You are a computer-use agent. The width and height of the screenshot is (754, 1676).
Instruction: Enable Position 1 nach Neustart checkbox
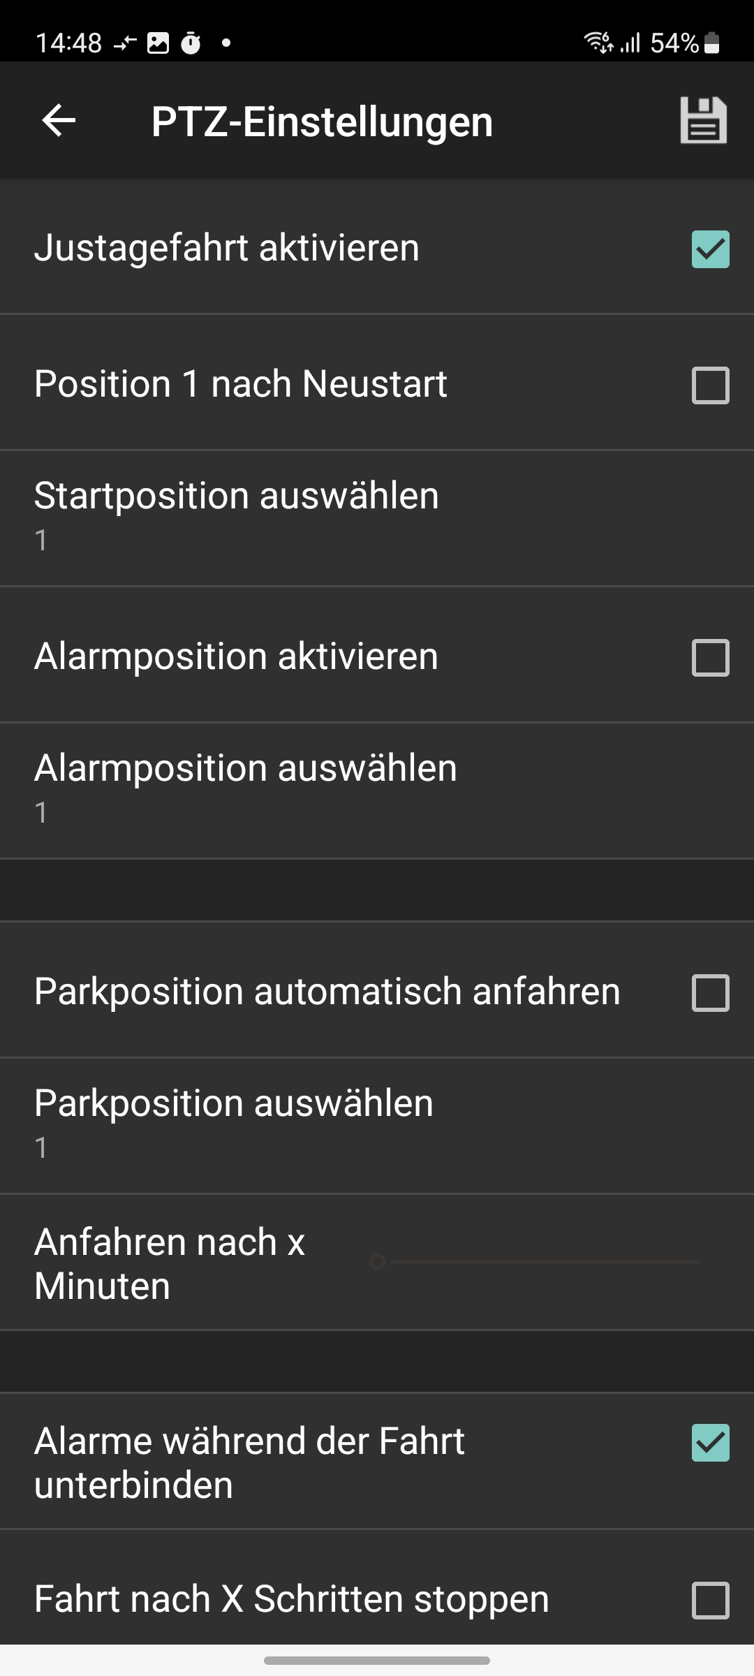tap(710, 385)
